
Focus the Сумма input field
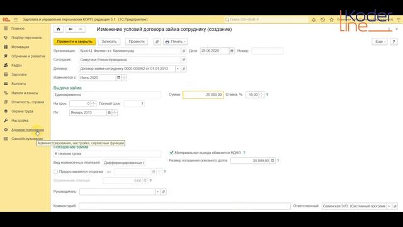pos(203,95)
